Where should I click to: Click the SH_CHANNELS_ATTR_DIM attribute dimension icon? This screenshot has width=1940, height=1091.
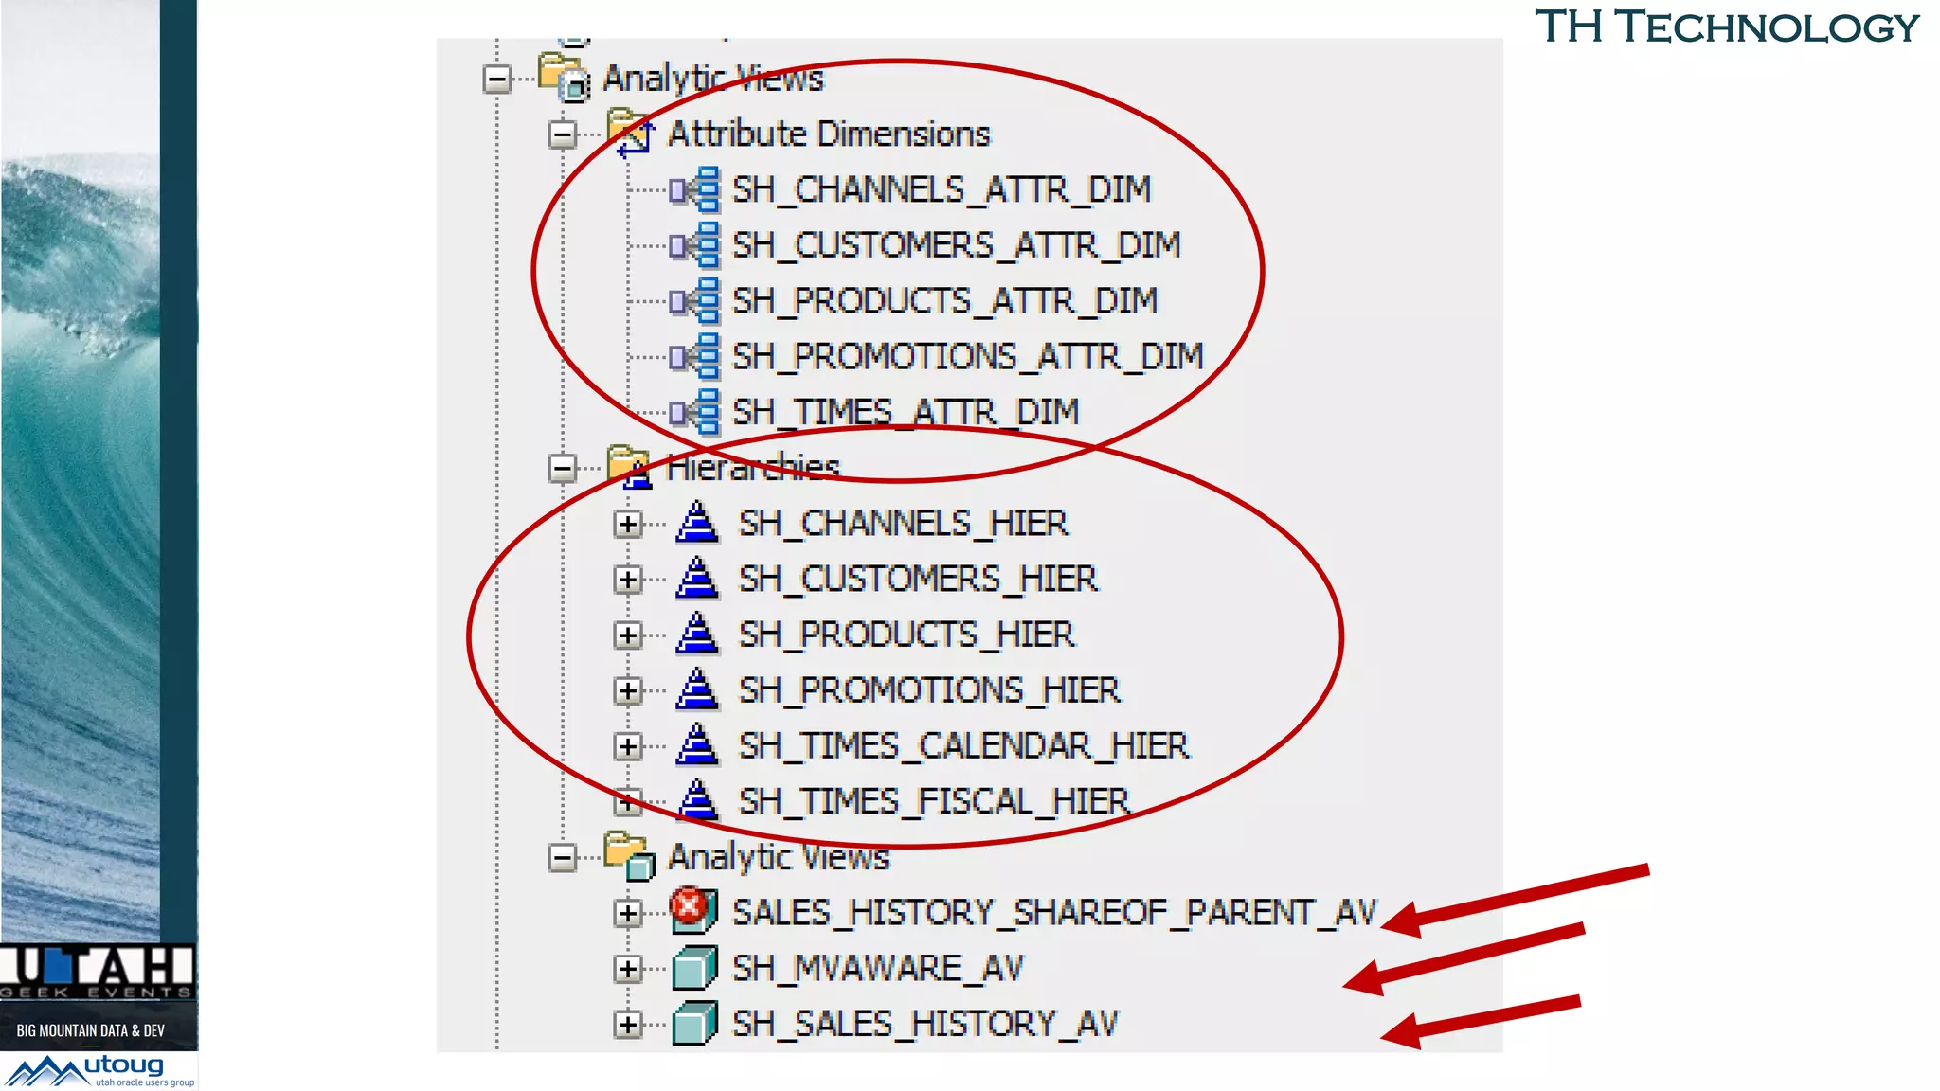(x=696, y=190)
